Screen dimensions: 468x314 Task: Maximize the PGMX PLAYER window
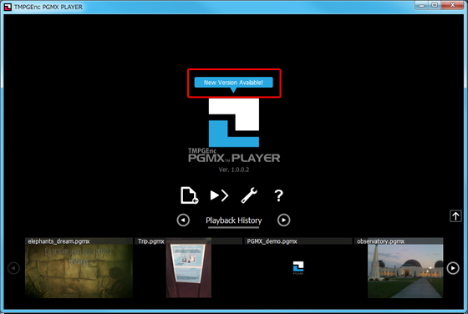point(435,5)
